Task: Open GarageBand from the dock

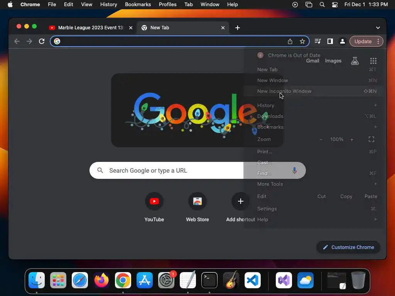Action: tap(231, 280)
